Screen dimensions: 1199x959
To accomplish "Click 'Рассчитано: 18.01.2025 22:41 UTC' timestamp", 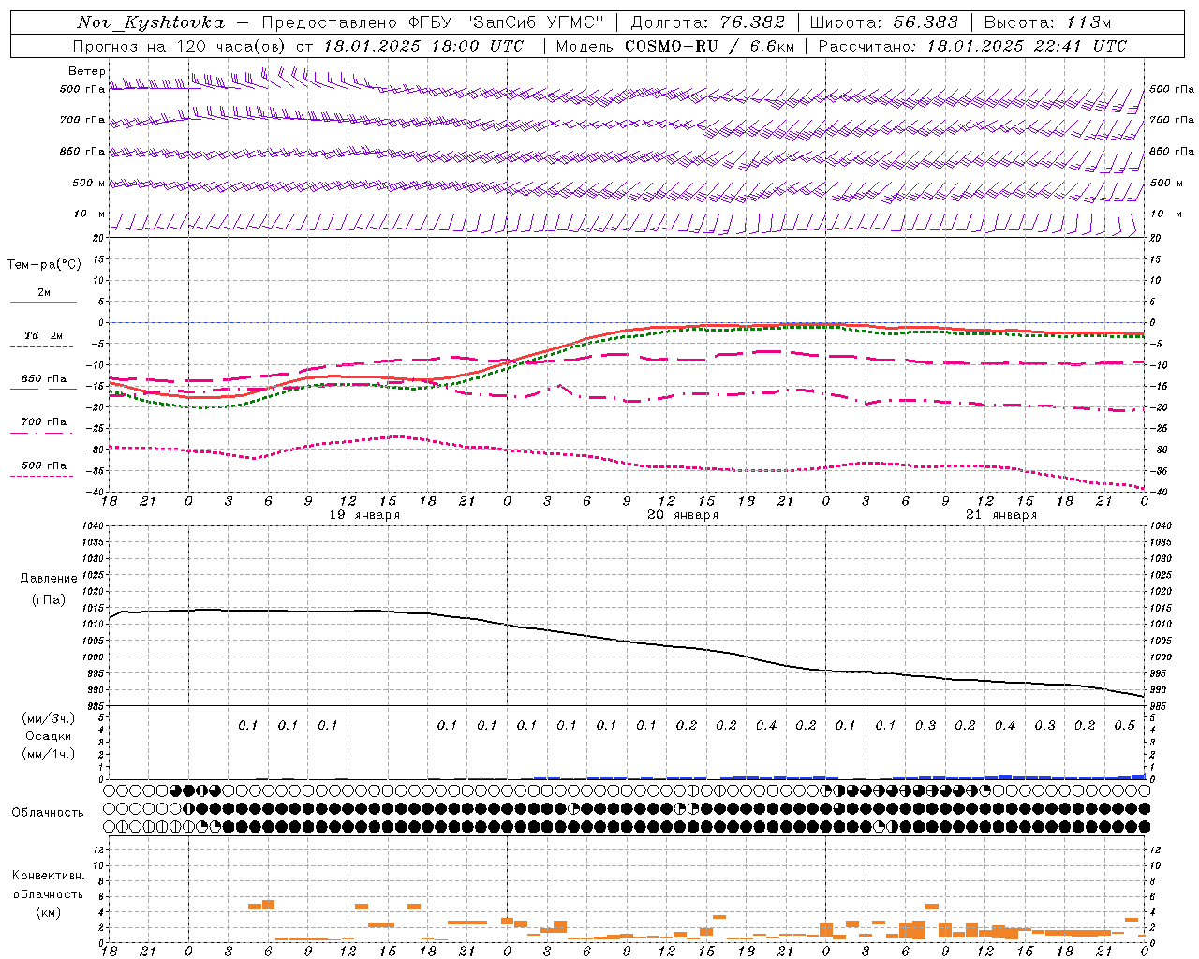I will coord(972,46).
